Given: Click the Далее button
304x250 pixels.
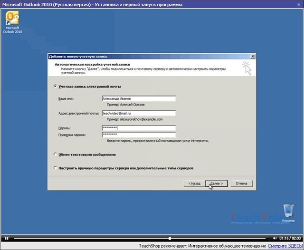Looking at the screenshot, I should [217, 183].
